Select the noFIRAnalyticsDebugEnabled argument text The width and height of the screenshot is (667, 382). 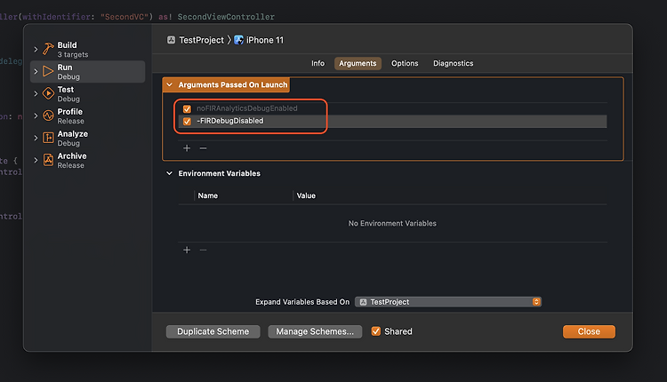coord(246,108)
